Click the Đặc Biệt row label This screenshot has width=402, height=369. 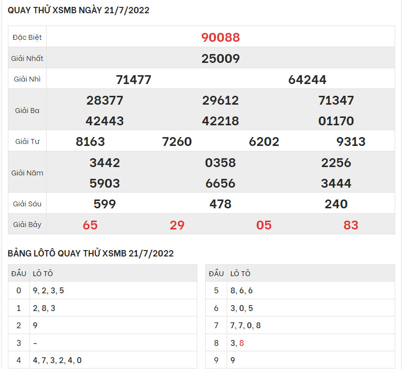27,37
